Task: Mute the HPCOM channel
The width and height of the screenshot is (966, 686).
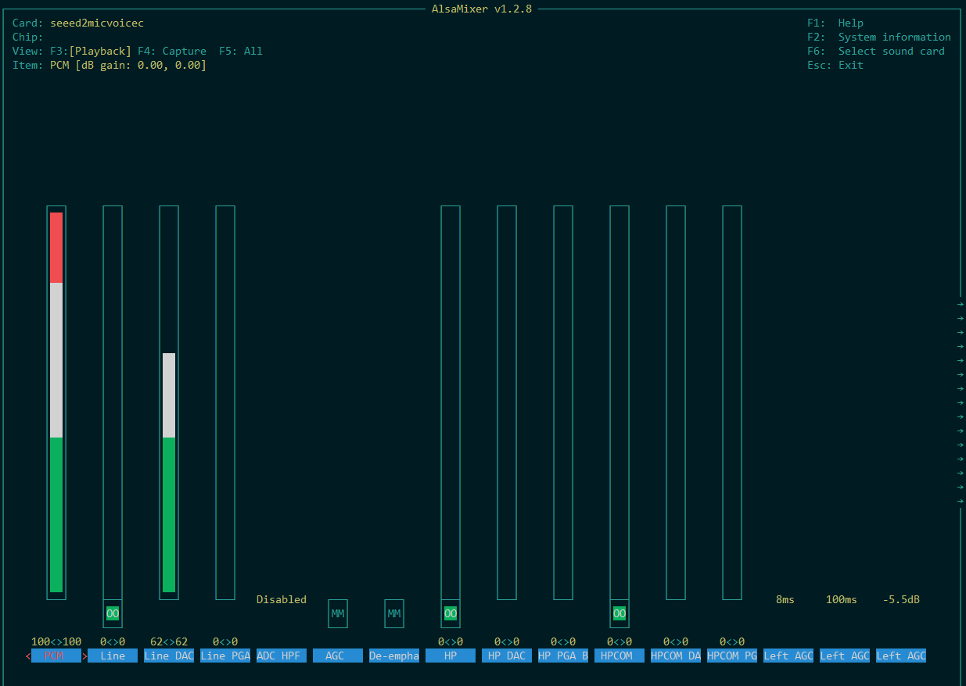Action: click(x=619, y=613)
